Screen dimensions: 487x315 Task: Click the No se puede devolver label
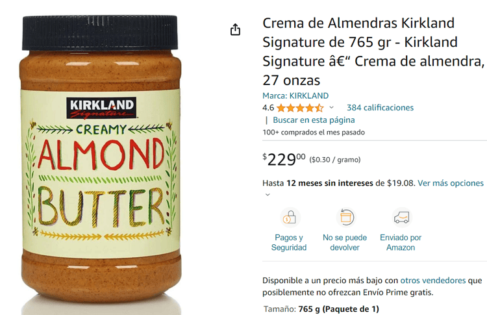[345, 242]
